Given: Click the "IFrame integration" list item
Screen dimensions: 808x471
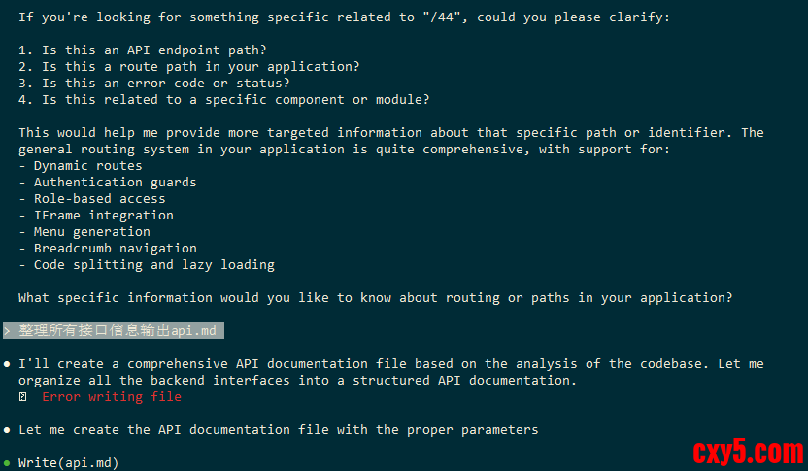Looking at the screenshot, I should click(x=103, y=215).
